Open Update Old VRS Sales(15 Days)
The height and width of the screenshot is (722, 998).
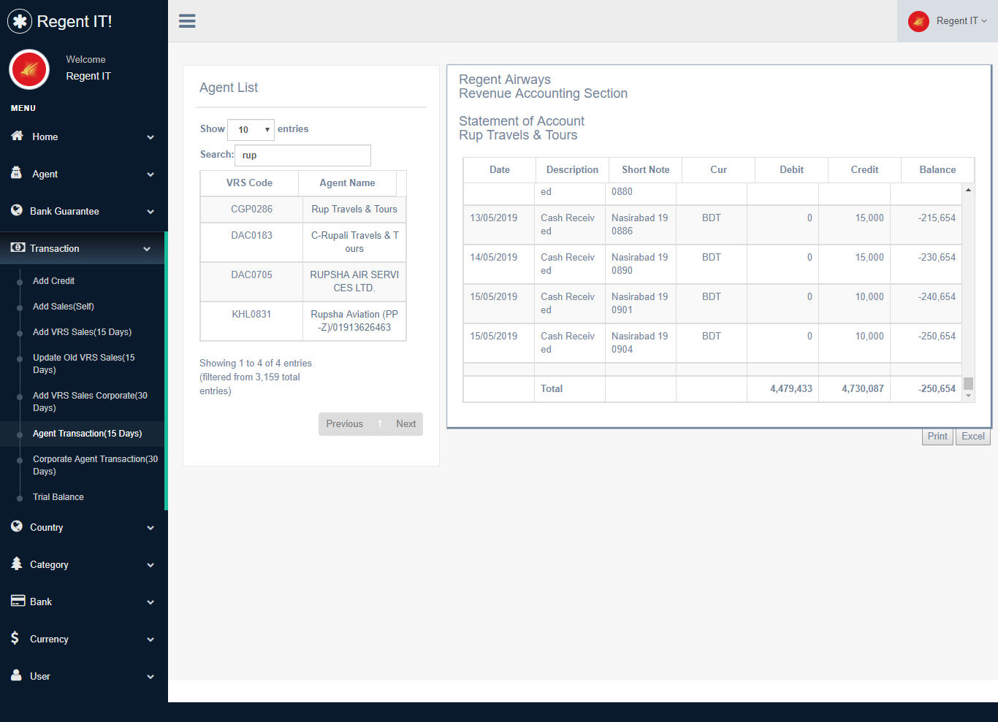[x=84, y=364]
